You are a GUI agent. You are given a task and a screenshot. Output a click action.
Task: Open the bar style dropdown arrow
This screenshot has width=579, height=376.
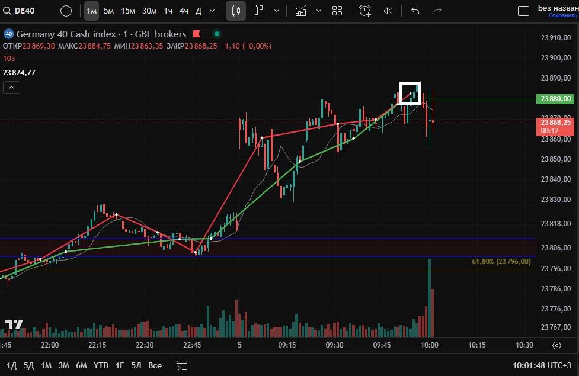coord(277,11)
